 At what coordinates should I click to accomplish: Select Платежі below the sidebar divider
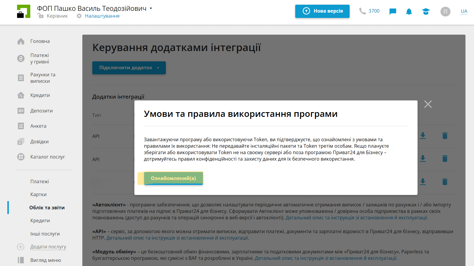(x=39, y=181)
